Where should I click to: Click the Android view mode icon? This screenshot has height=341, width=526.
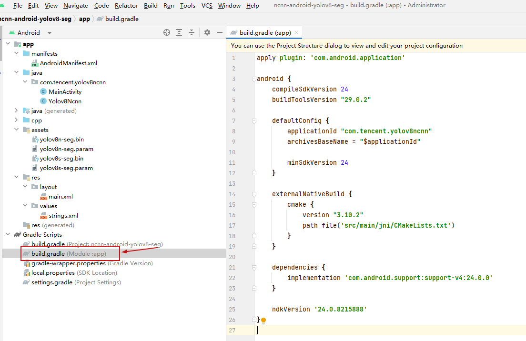12,32
